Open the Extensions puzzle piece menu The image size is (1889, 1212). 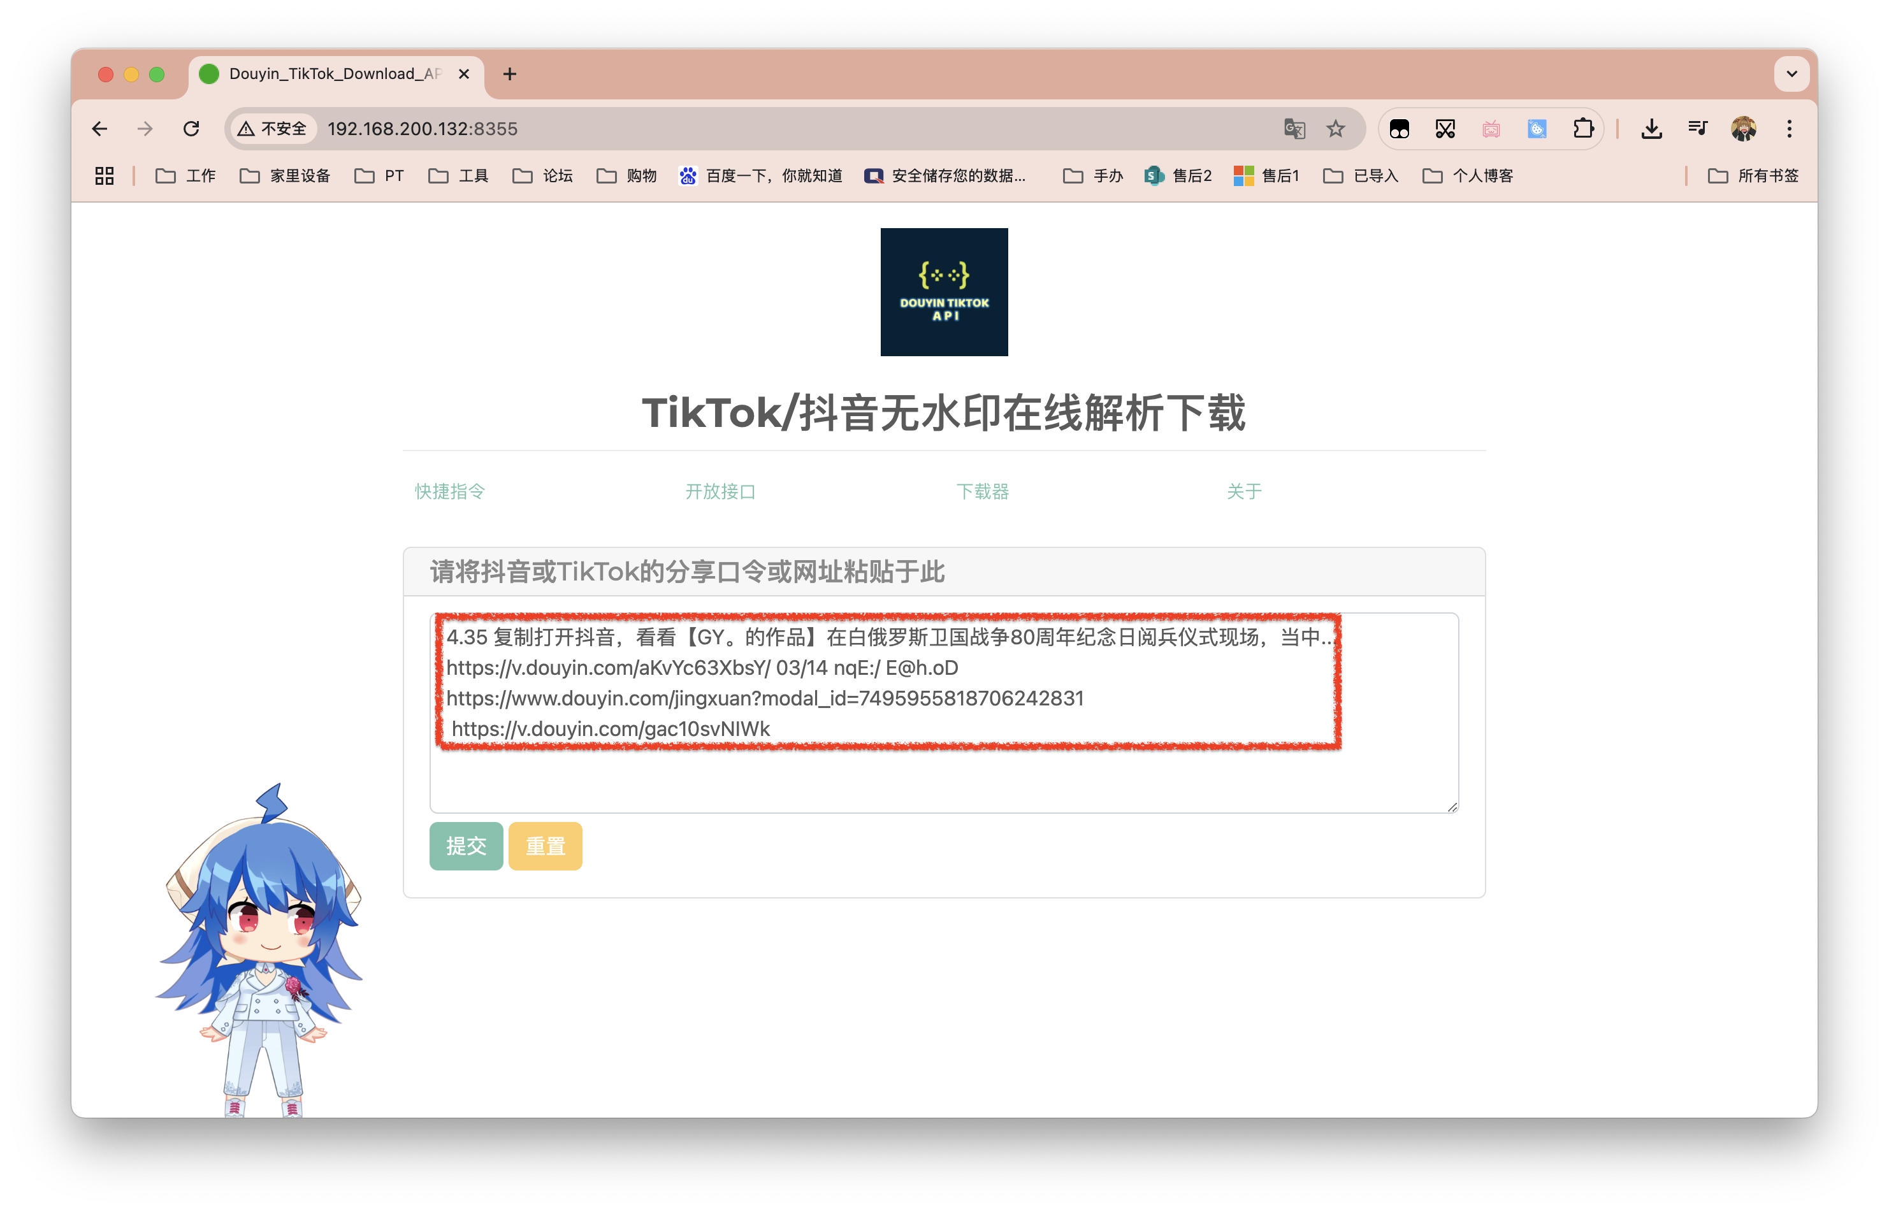point(1583,128)
